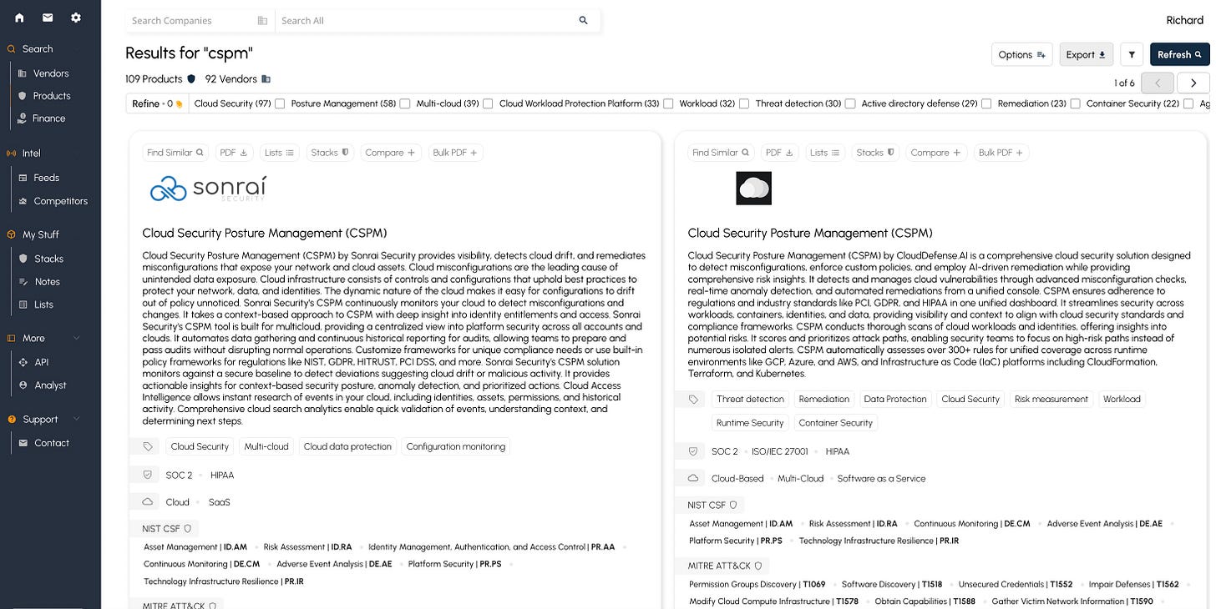This screenshot has height=609, width=1216.
Task: Click the magnifier icon in Search All
Action: click(583, 21)
